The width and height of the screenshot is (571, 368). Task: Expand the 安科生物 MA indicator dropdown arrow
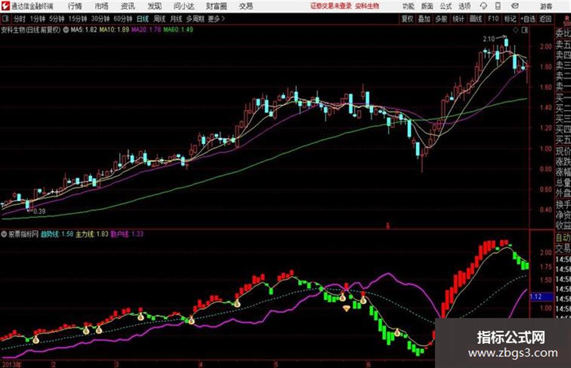[x=66, y=30]
